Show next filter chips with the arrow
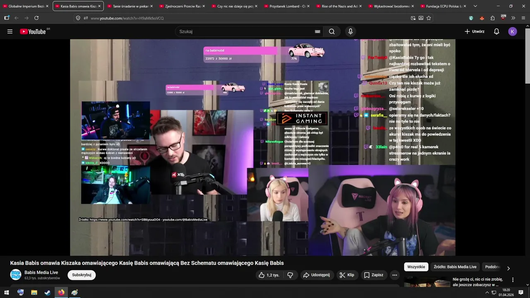This screenshot has width=530, height=298. coord(508,268)
